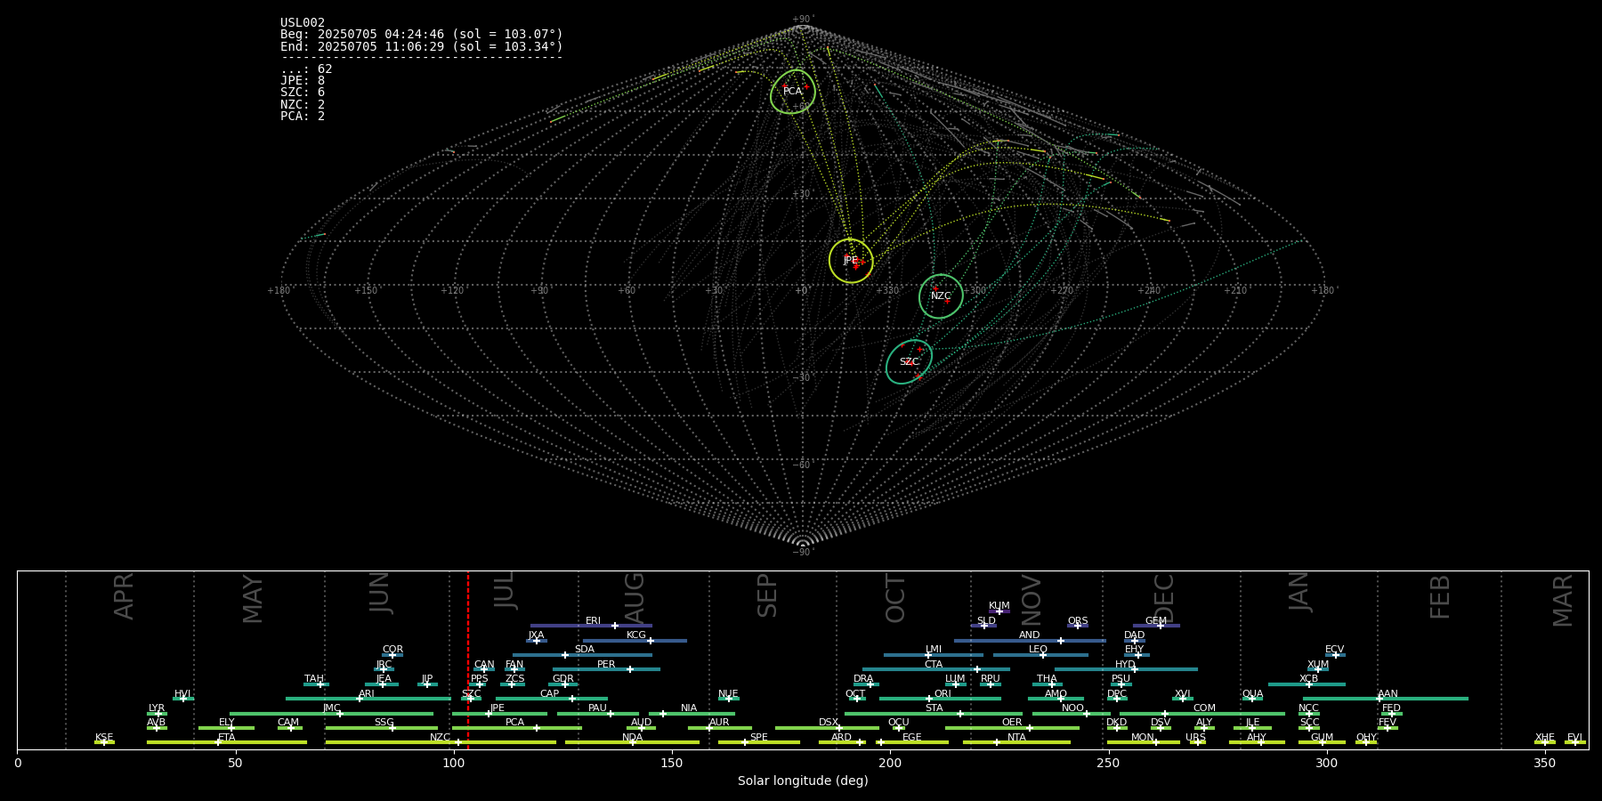Click the PER shower bar in timeline
This screenshot has height=801, width=1602.
606,669
